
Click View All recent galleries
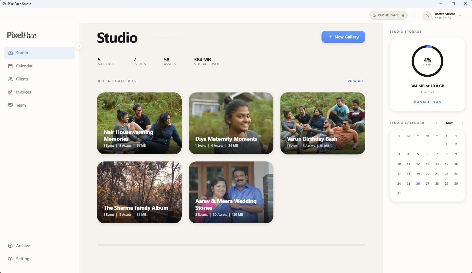pyautogui.click(x=356, y=81)
